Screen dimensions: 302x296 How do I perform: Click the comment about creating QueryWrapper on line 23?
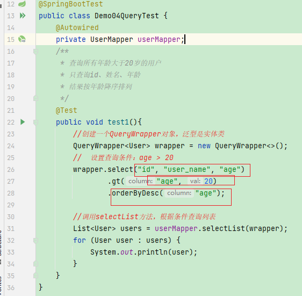click(x=148, y=134)
